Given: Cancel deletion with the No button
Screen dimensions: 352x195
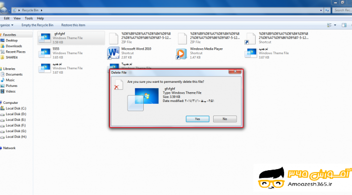Looking at the screenshot, I should (x=225, y=119).
